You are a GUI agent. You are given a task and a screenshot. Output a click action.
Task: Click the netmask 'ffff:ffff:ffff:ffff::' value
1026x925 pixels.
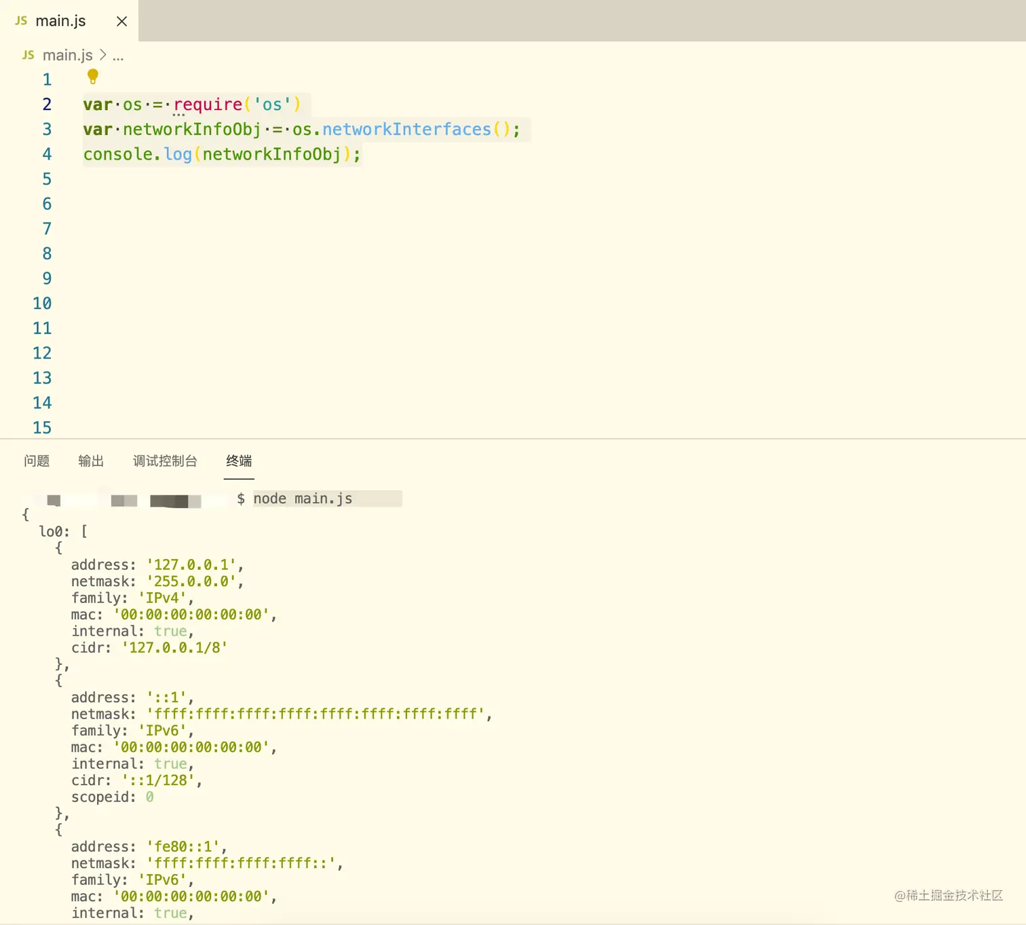coord(241,863)
